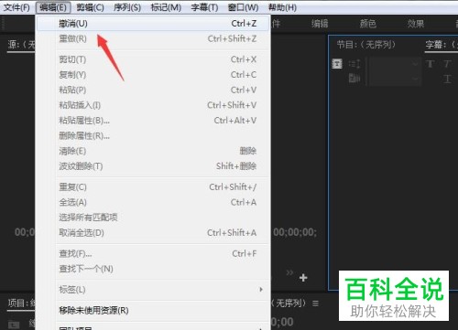
Task: Click the highlighted caption filter icon
Action: click(337, 64)
